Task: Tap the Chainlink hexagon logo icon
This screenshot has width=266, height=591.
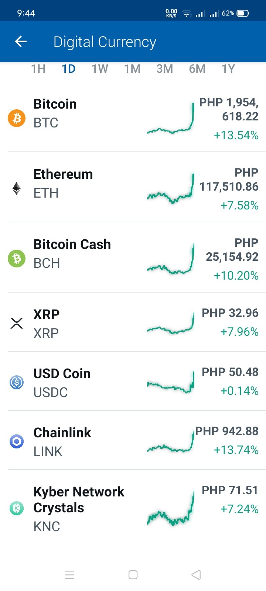Action: pos(17,441)
